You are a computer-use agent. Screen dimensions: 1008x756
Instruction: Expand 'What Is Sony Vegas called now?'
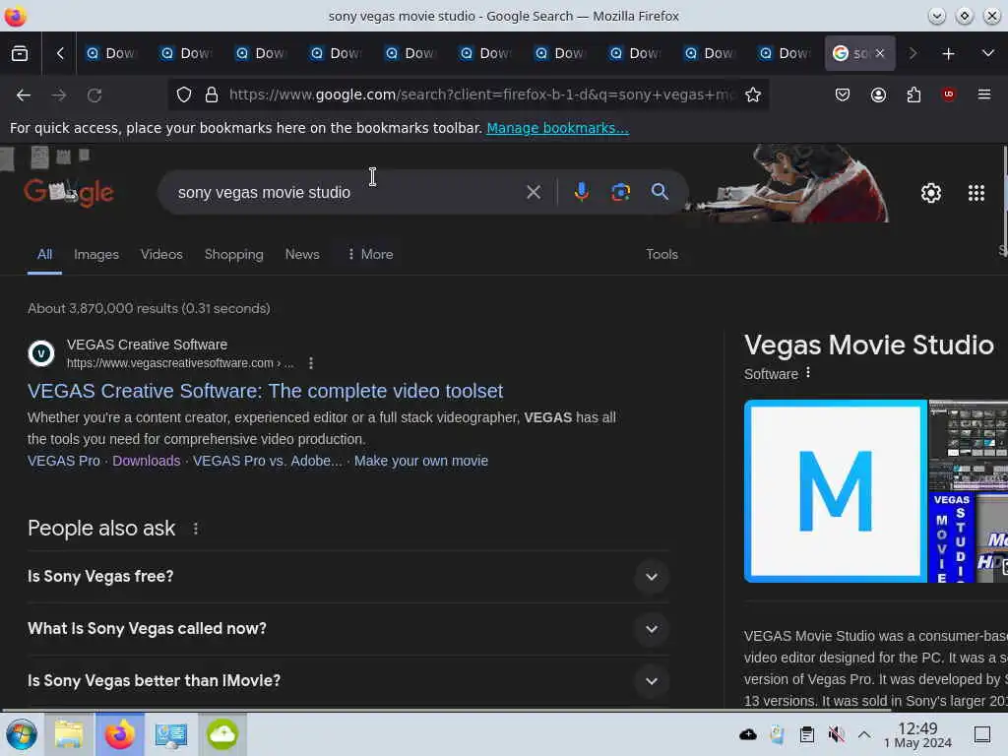348,629
